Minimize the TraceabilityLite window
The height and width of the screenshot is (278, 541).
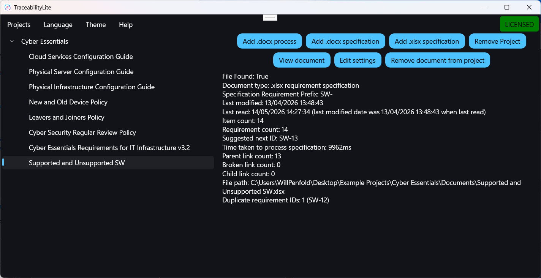485,7
